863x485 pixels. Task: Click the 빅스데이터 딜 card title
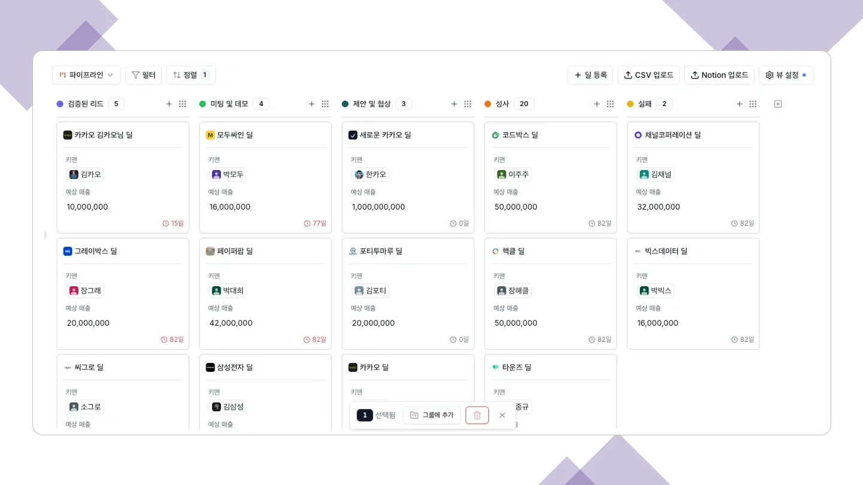(x=666, y=251)
